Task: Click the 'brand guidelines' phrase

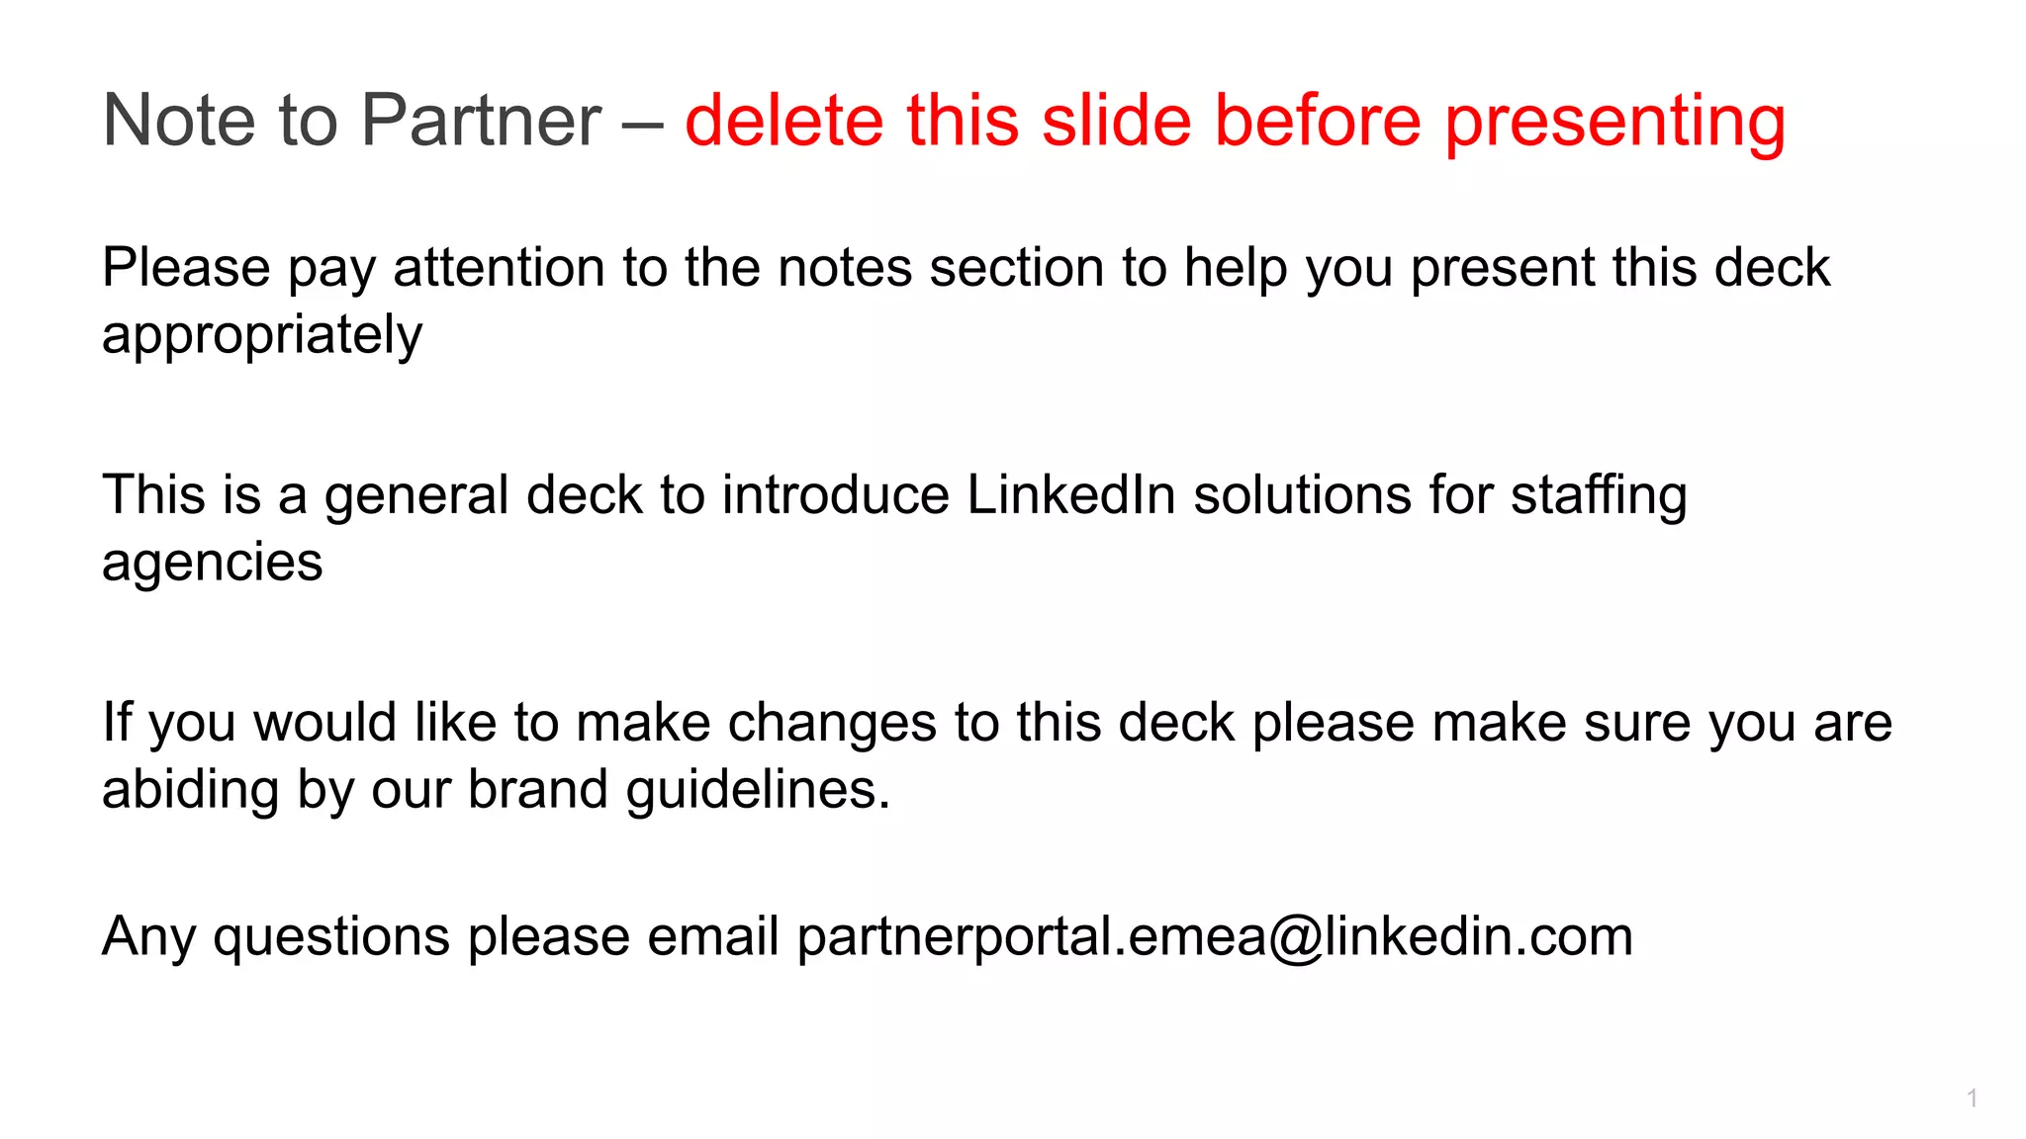Action: click(679, 789)
